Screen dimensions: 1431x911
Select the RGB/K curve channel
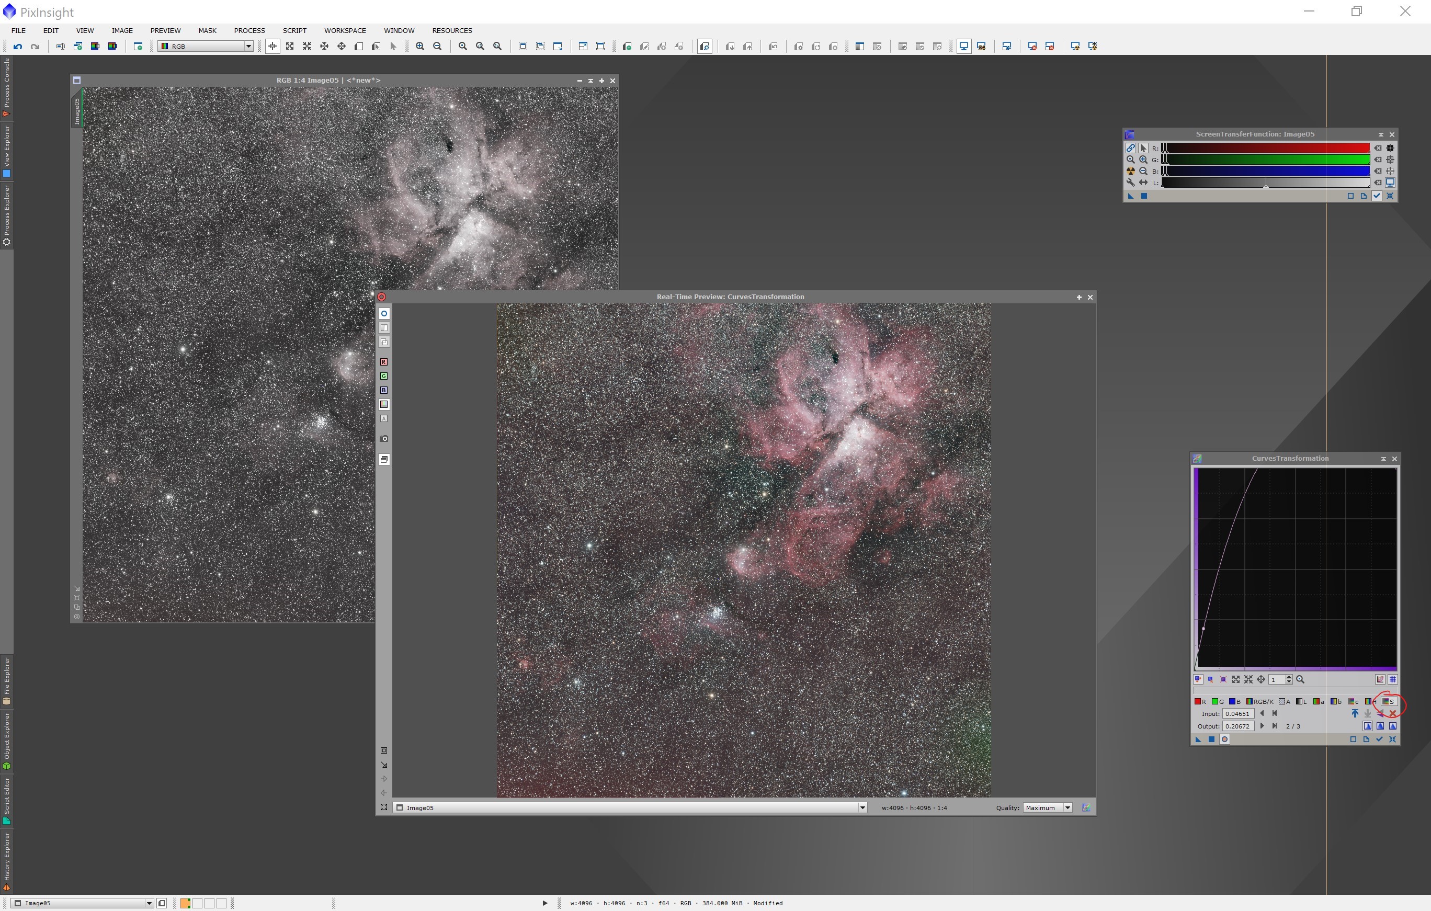1260,702
